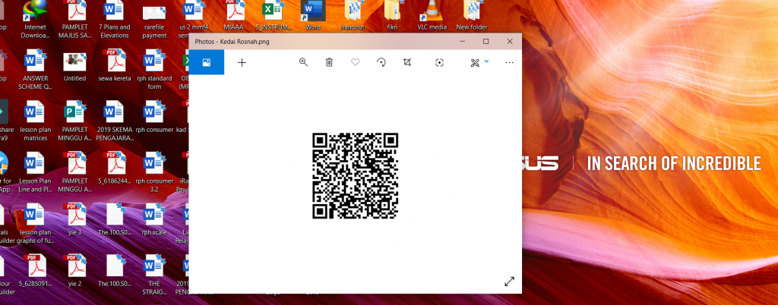Select the Untitled image file on desktop
This screenshot has height=305, width=778.
point(75,66)
